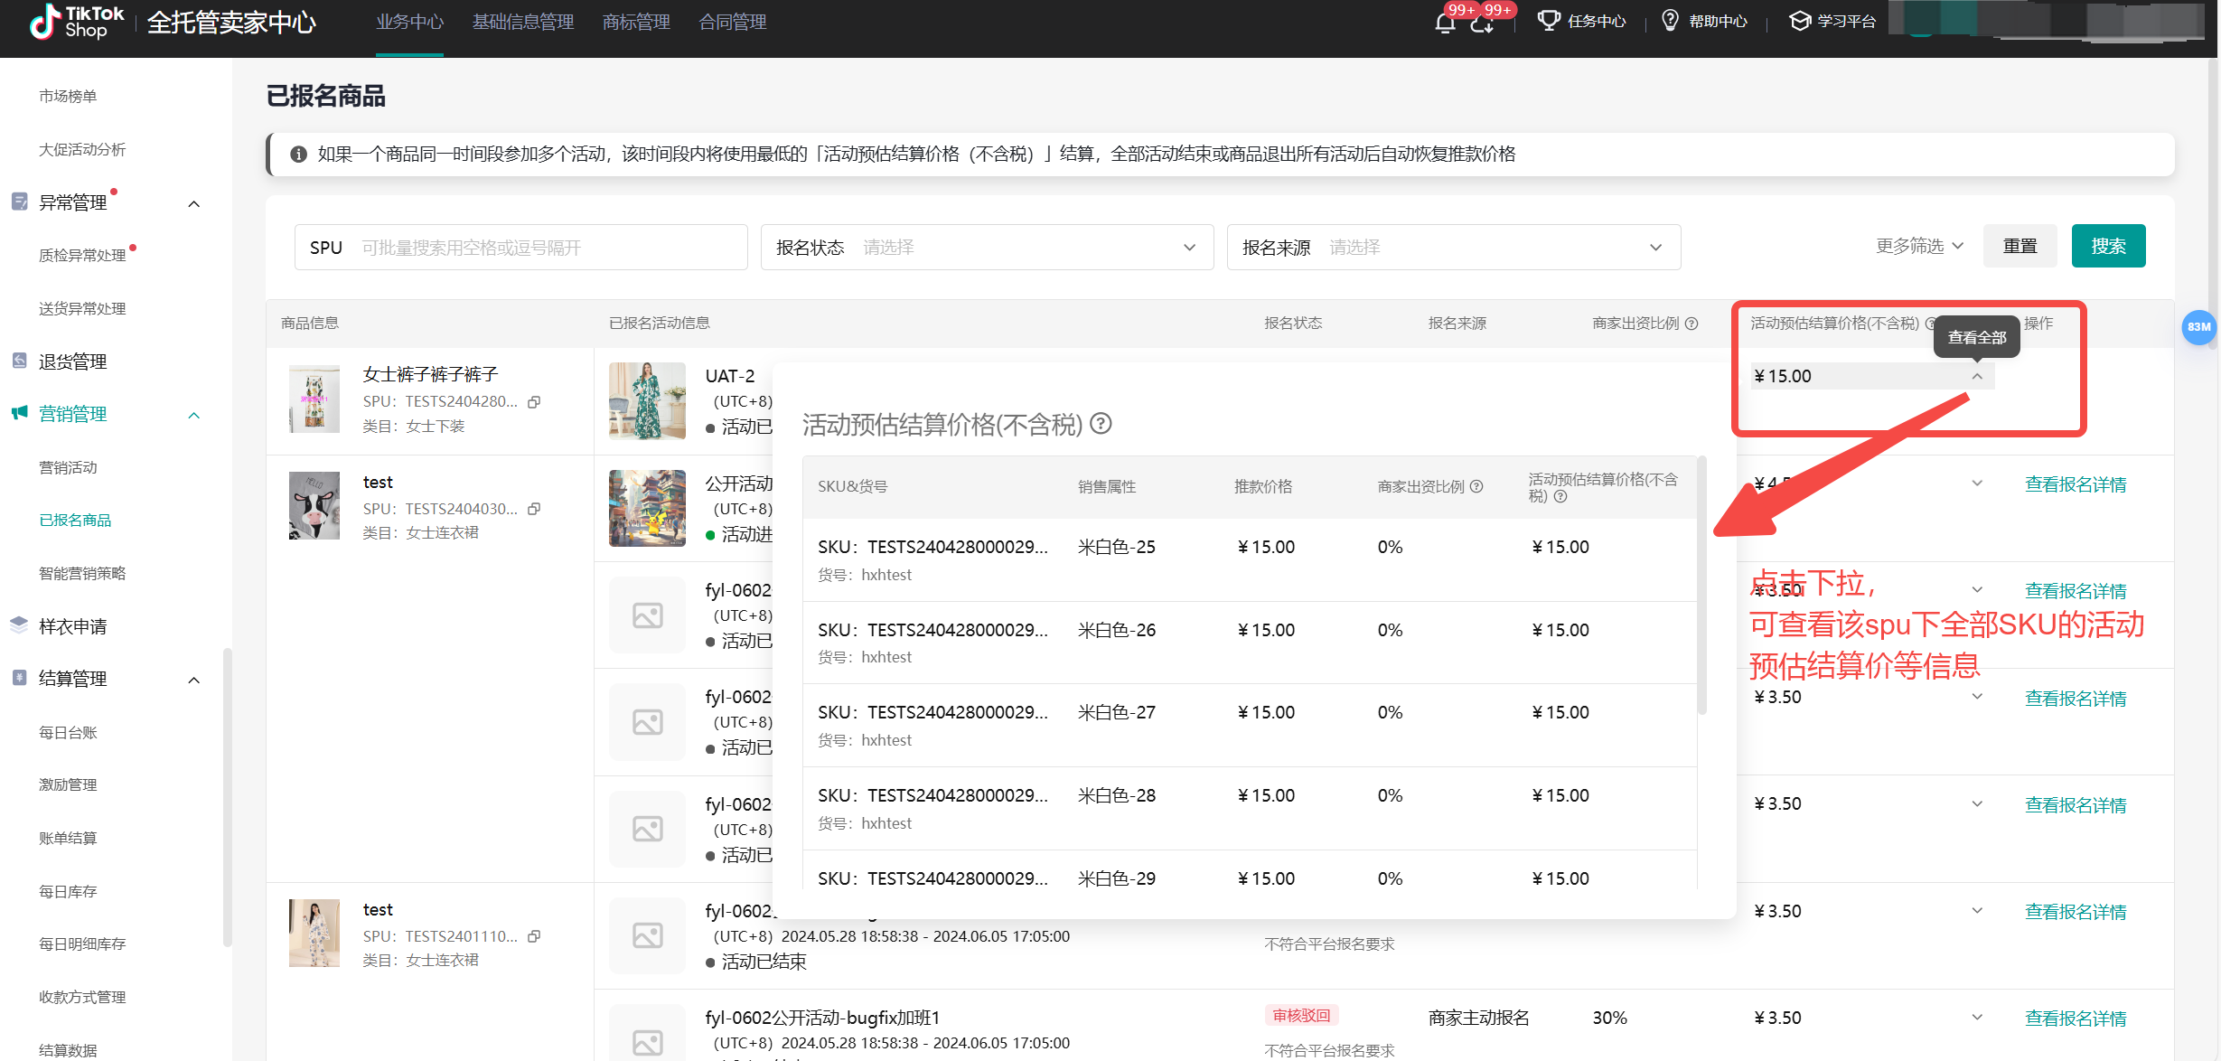Expand price chevron in the 审核驳回 row
The height and width of the screenshot is (1061, 2221).
coord(1977,1018)
